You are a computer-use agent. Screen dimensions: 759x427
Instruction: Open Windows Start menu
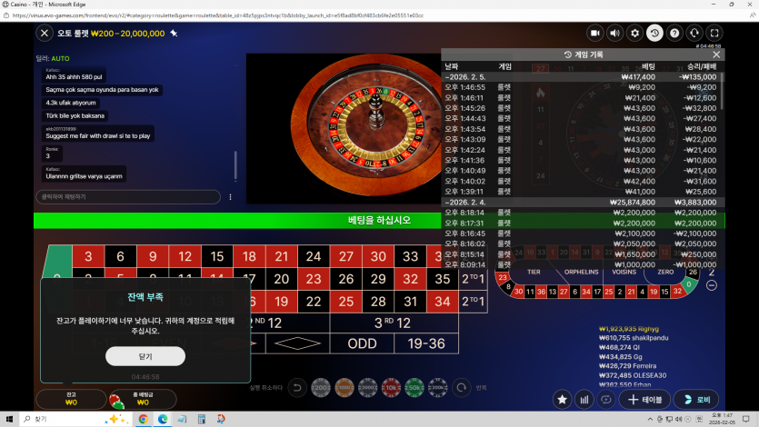coord(9,419)
